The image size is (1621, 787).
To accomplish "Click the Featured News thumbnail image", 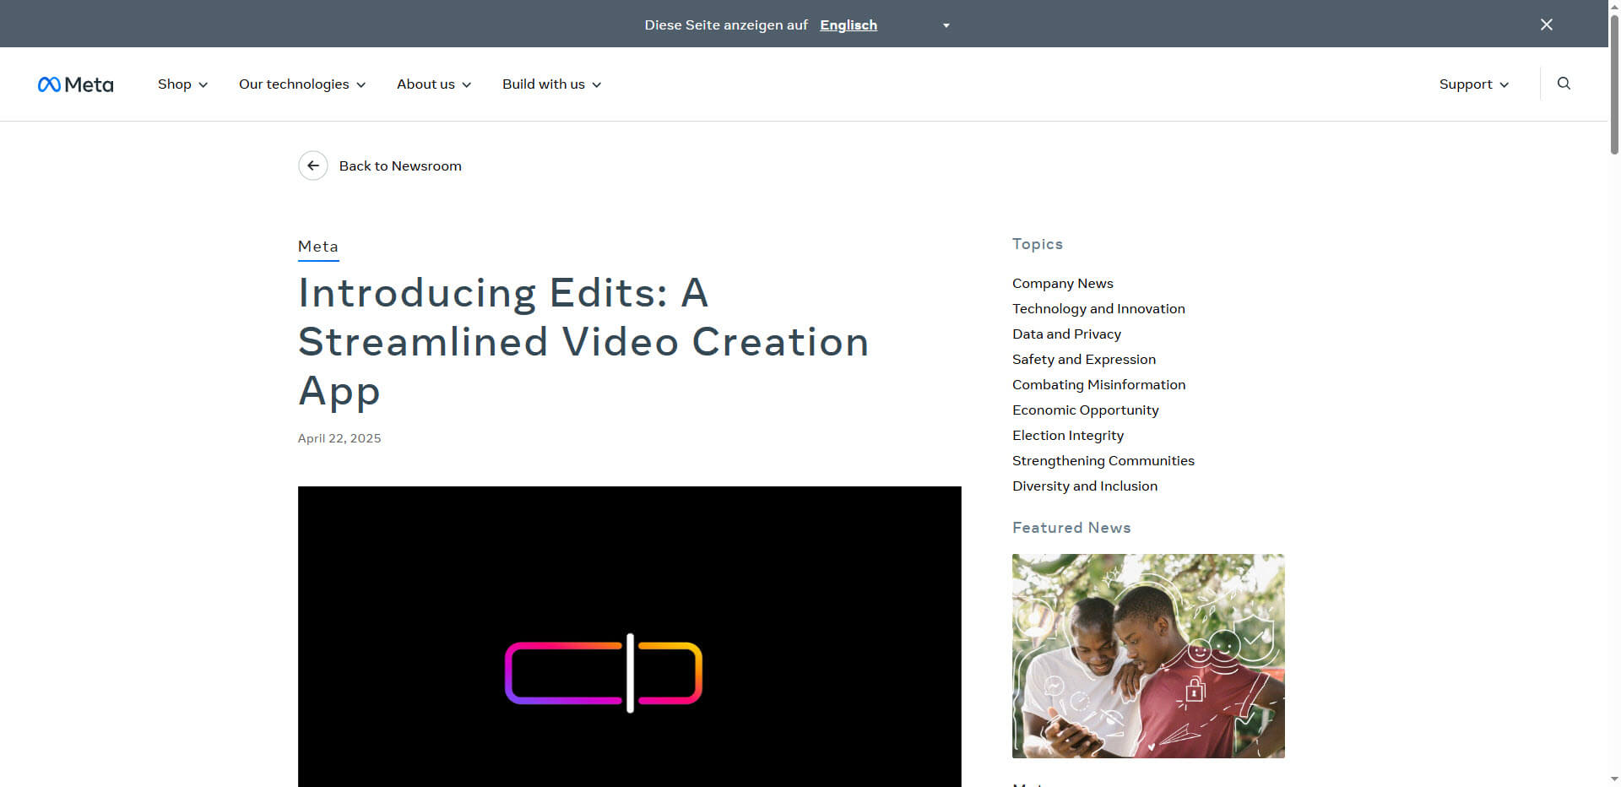I will (x=1148, y=656).
